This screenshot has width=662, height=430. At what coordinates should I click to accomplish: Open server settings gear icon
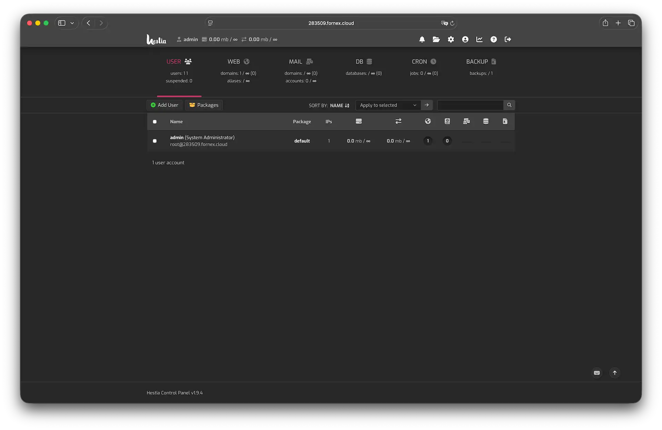click(451, 40)
